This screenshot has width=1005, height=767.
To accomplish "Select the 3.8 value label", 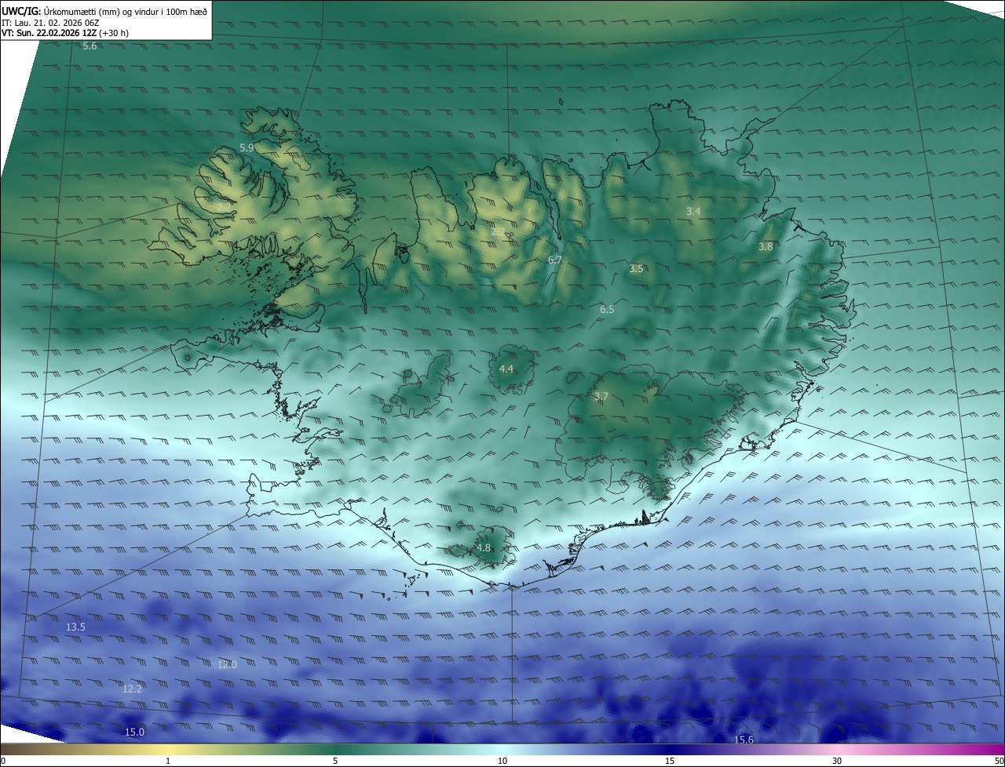I will point(766,246).
